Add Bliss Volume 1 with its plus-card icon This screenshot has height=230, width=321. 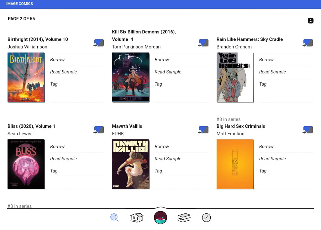tap(99, 130)
